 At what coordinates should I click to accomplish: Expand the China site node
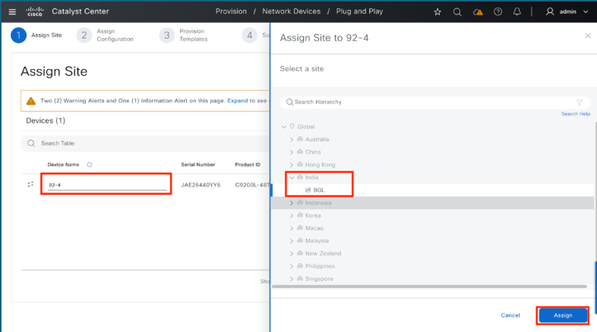[x=291, y=152]
